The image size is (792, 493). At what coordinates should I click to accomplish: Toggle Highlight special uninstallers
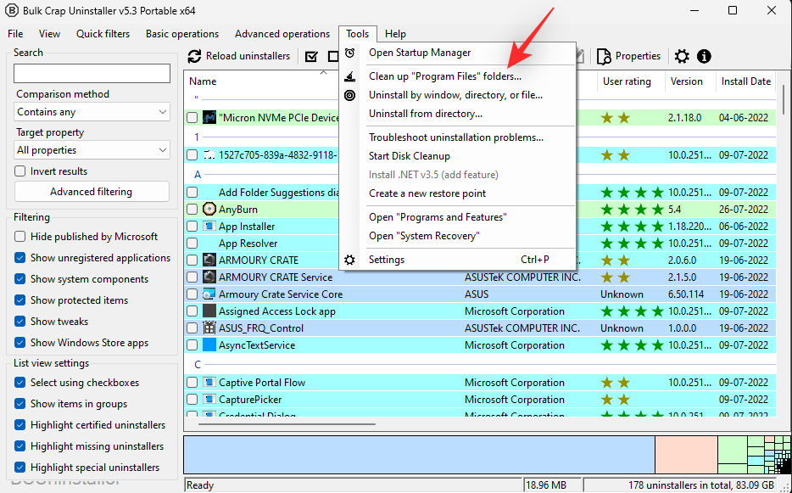(x=20, y=468)
